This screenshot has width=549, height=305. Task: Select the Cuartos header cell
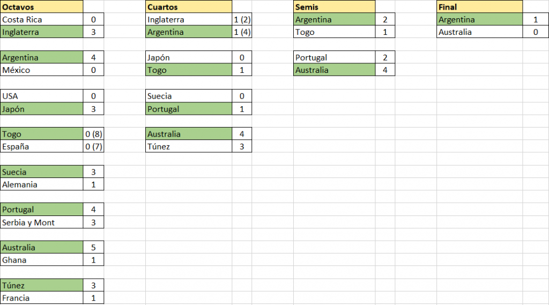pos(189,7)
